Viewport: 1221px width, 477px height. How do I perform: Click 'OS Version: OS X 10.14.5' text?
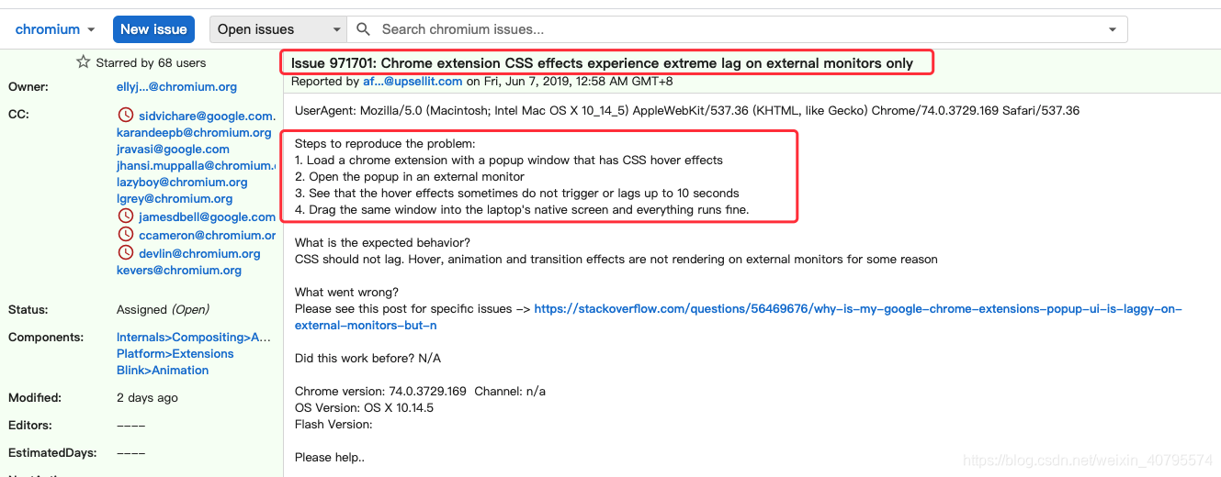point(364,407)
